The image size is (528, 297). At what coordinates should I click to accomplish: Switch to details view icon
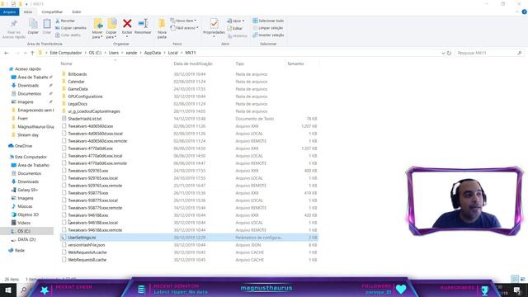pos(515,279)
